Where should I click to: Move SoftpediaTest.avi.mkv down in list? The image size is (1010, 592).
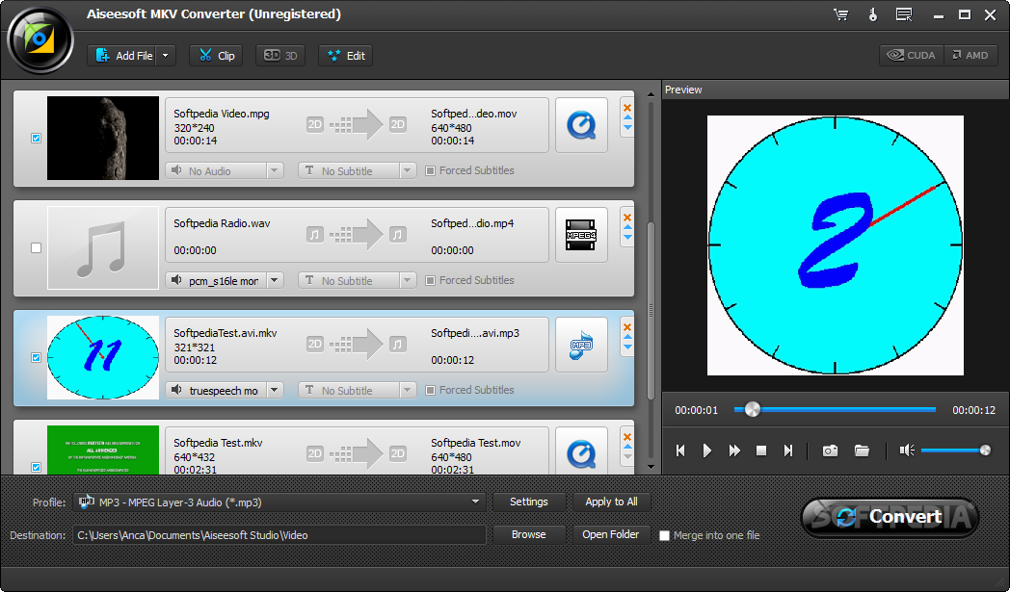coord(627,347)
